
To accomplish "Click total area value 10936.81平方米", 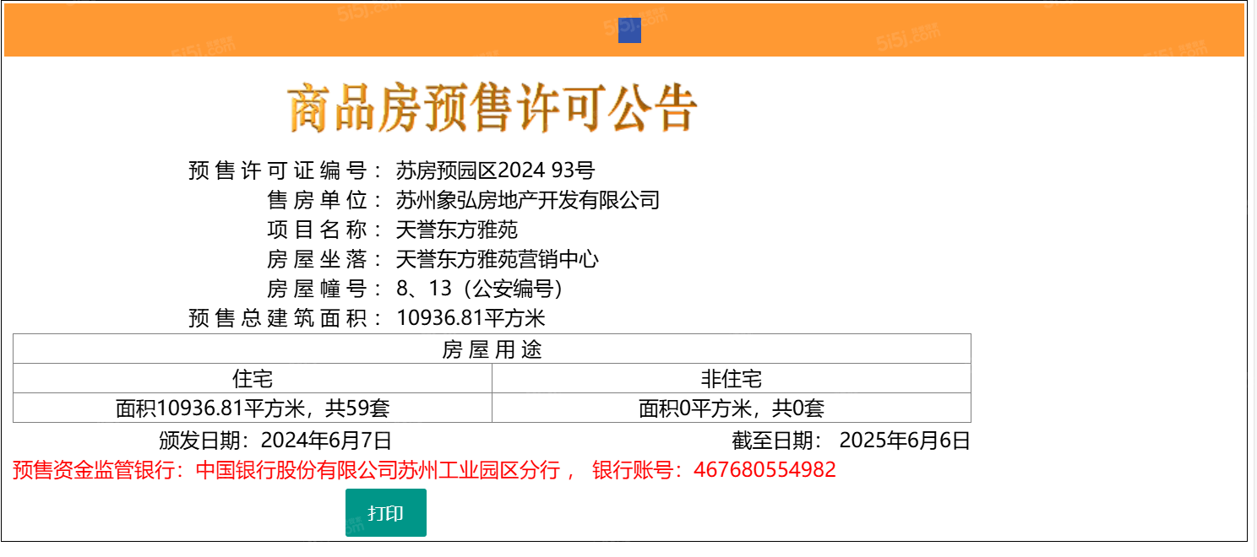I will (471, 318).
